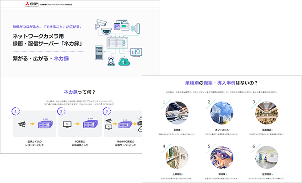
Task: Select the server rack icon in the hero diagram
Action: pos(99,53)
